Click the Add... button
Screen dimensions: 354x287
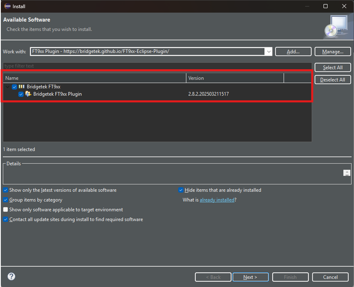click(x=293, y=51)
